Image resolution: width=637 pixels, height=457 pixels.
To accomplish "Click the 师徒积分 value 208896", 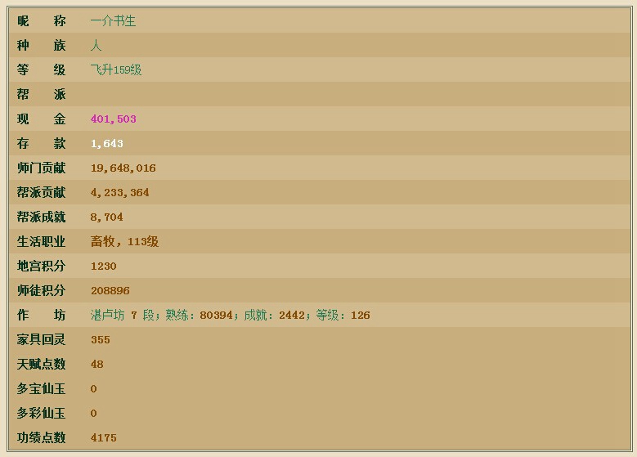I will (x=110, y=291).
